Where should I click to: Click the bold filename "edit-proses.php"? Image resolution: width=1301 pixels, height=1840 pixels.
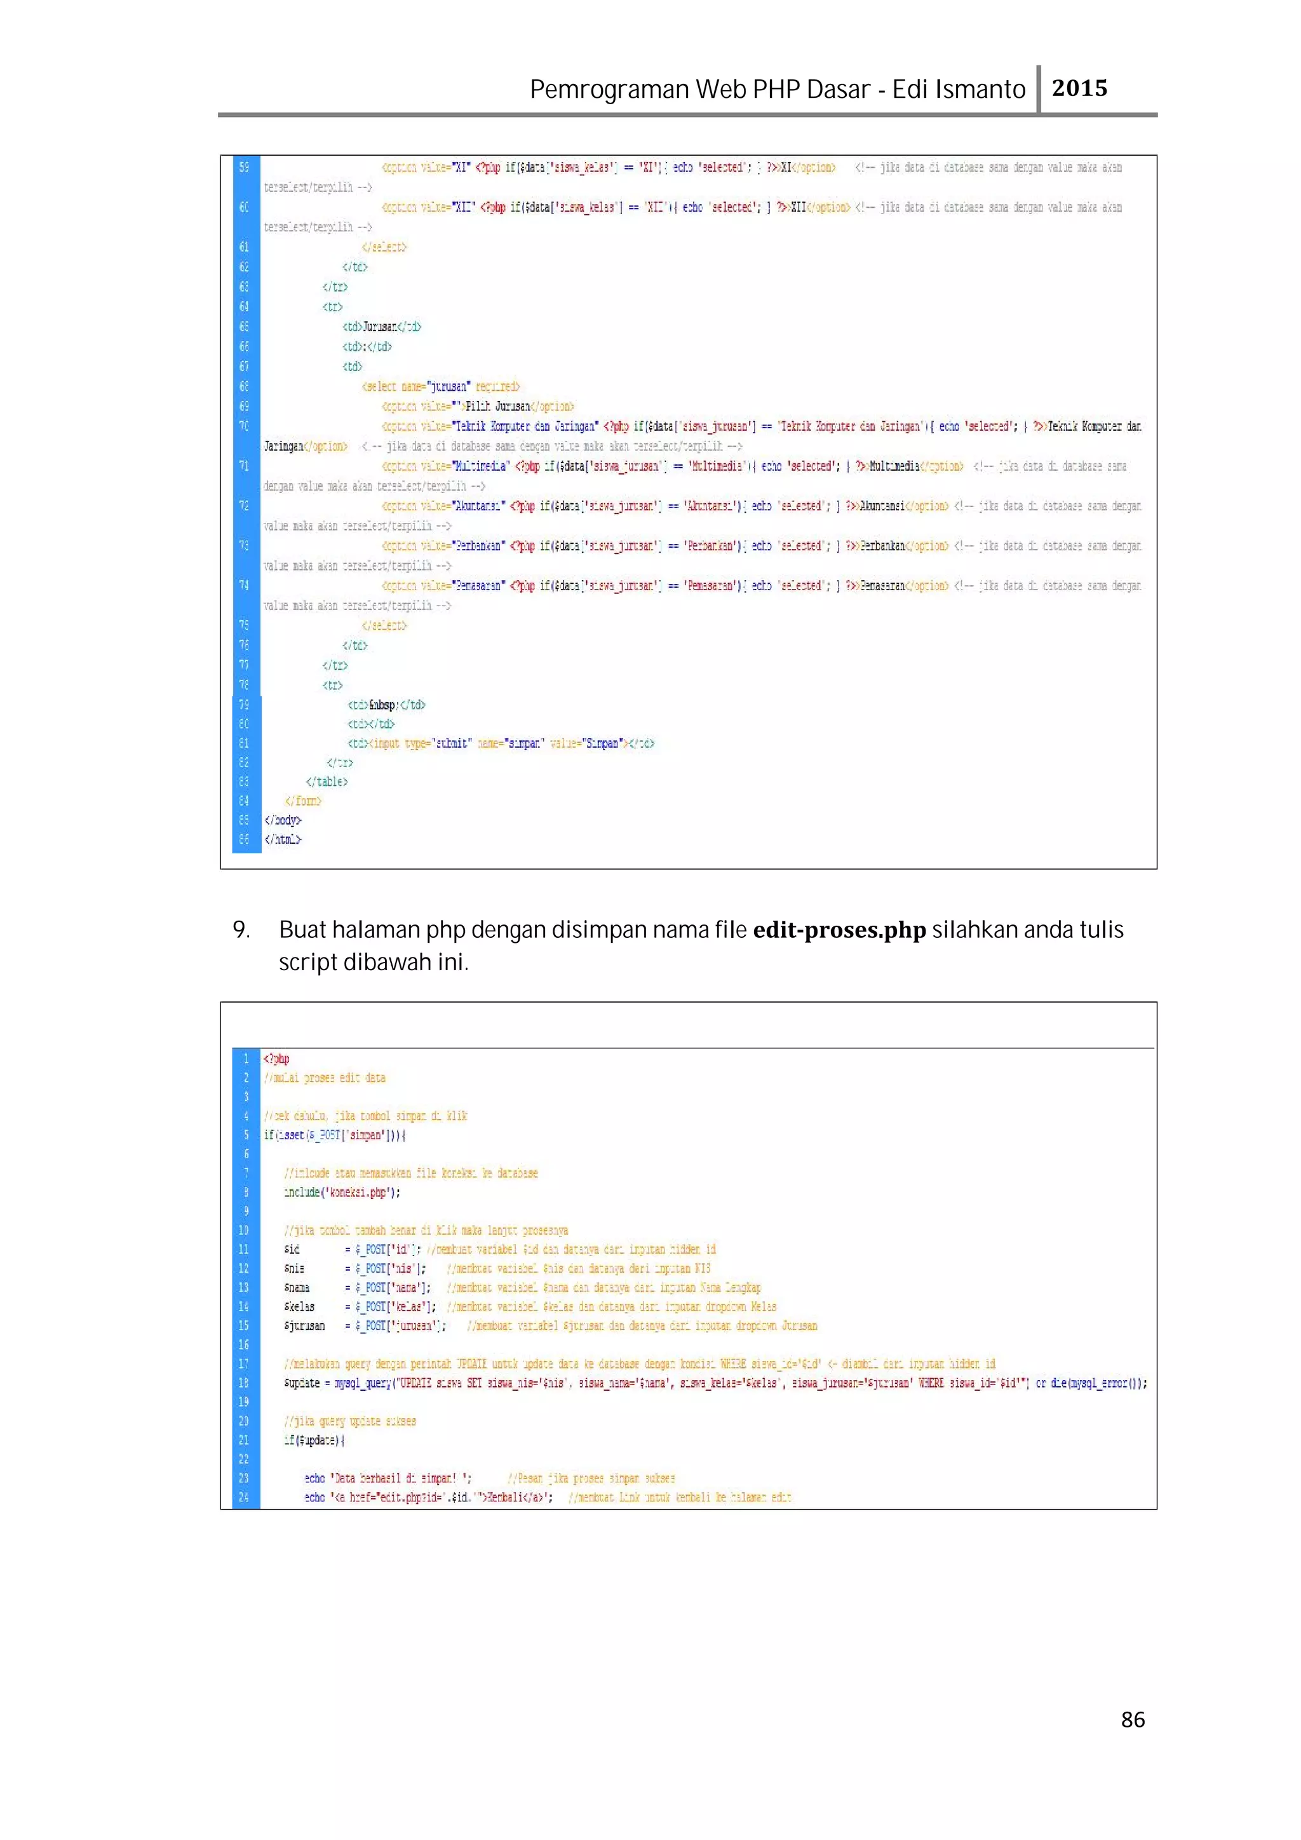coord(839,930)
